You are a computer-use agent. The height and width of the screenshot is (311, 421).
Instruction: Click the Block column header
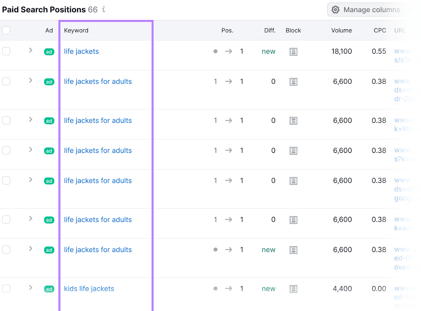293,31
